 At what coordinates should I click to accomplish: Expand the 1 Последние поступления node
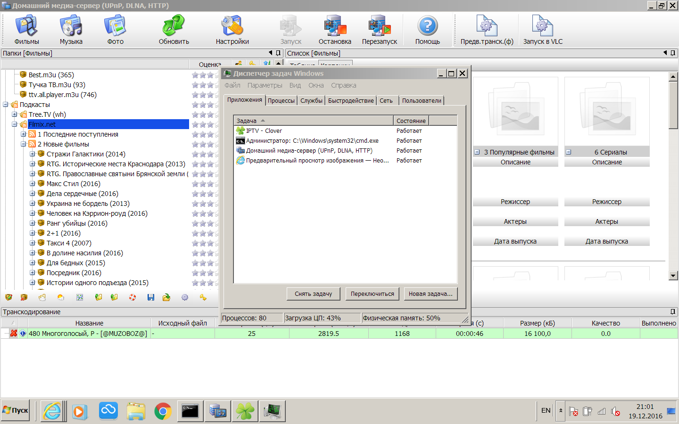[x=24, y=134]
